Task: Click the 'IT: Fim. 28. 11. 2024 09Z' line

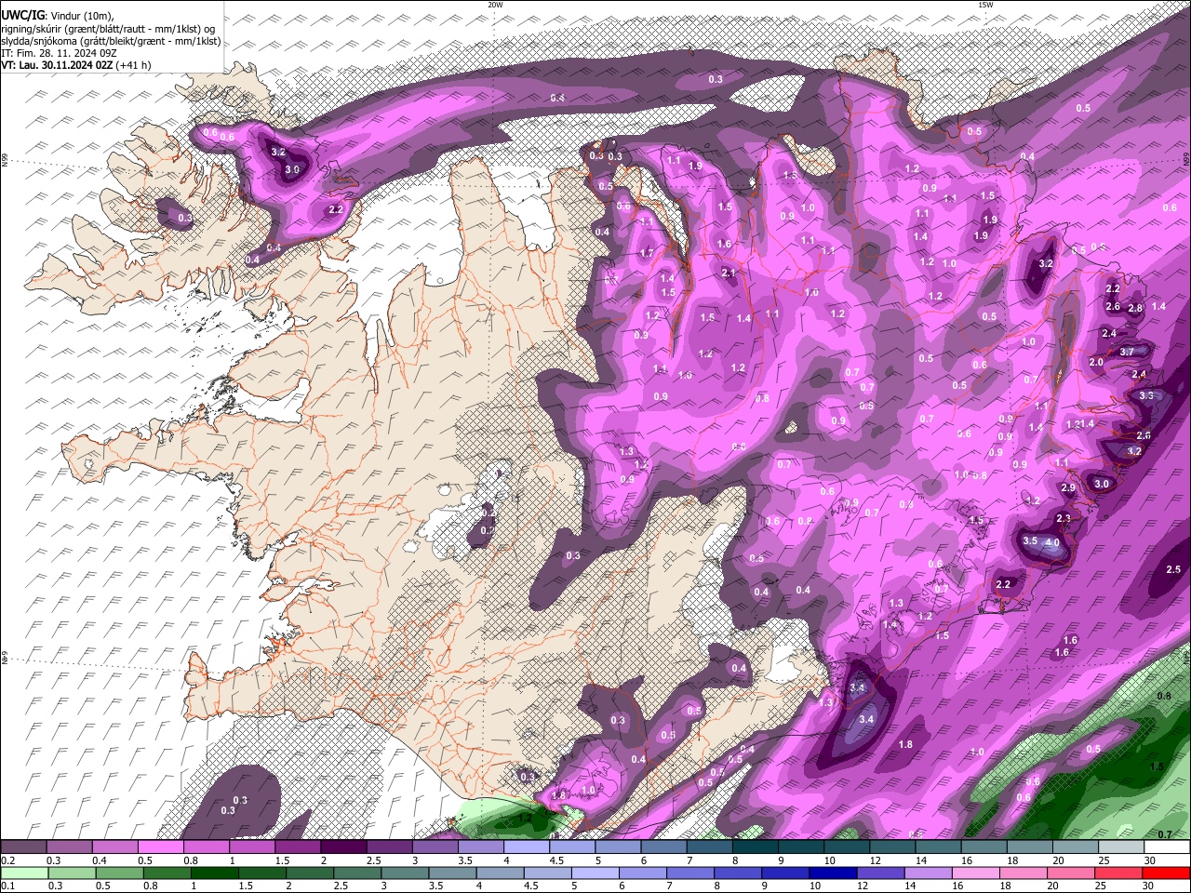Action: click(x=59, y=53)
